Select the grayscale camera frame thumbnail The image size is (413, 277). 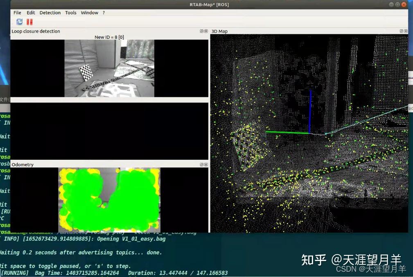pyautogui.click(x=109, y=67)
